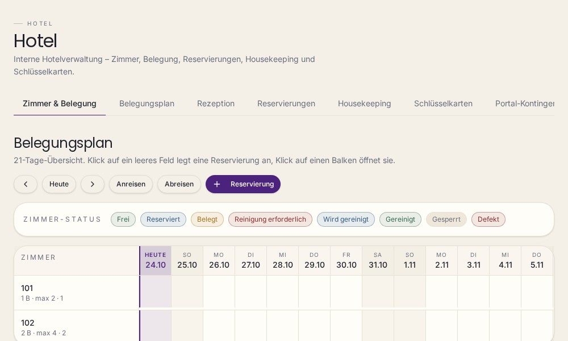Click the Di 27.10 column header
Screen dimensions: 568x341
click(250, 260)
